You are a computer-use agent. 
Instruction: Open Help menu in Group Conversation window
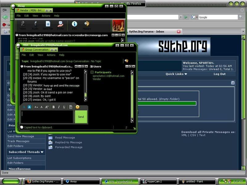61,55
